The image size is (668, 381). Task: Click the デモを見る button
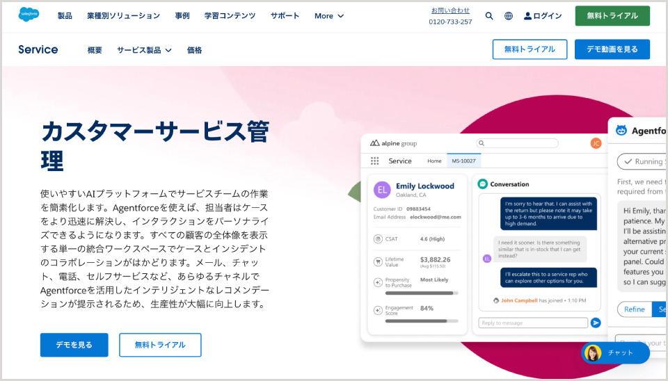click(x=74, y=345)
